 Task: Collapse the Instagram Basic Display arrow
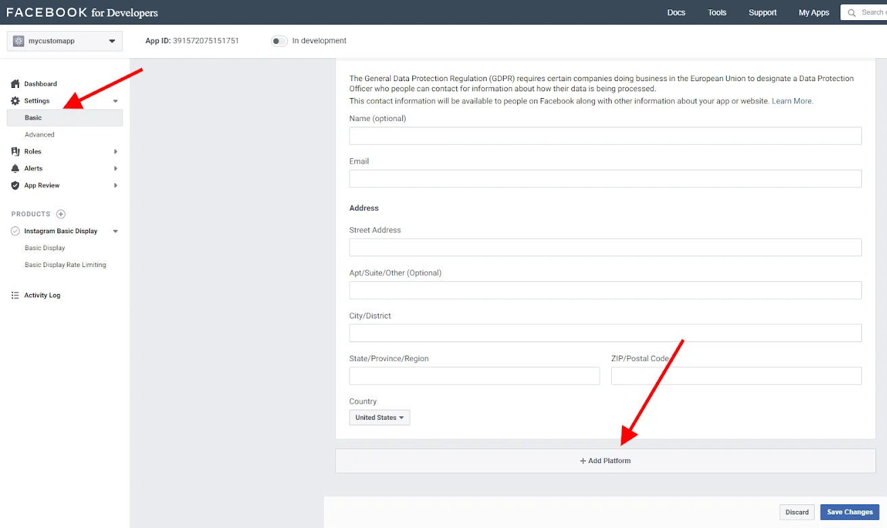(x=116, y=231)
